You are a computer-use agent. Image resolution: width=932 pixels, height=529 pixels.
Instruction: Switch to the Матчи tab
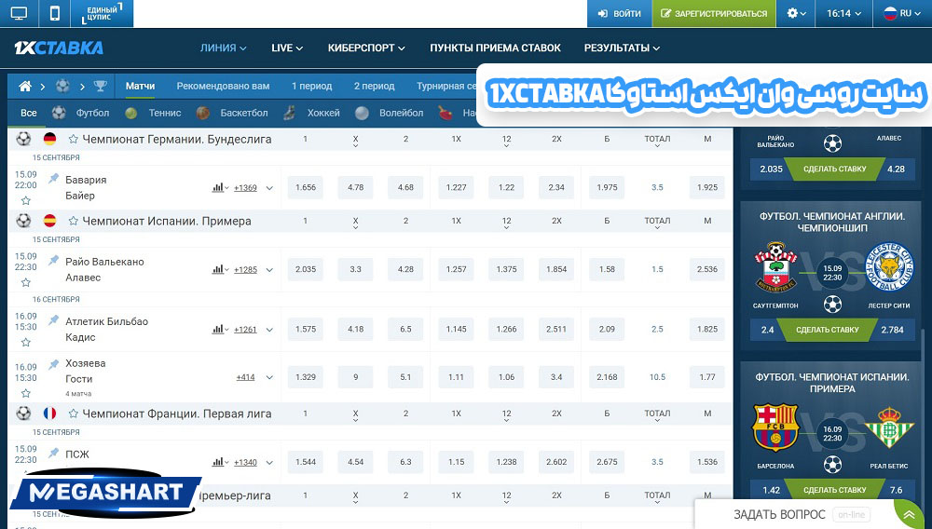141,86
